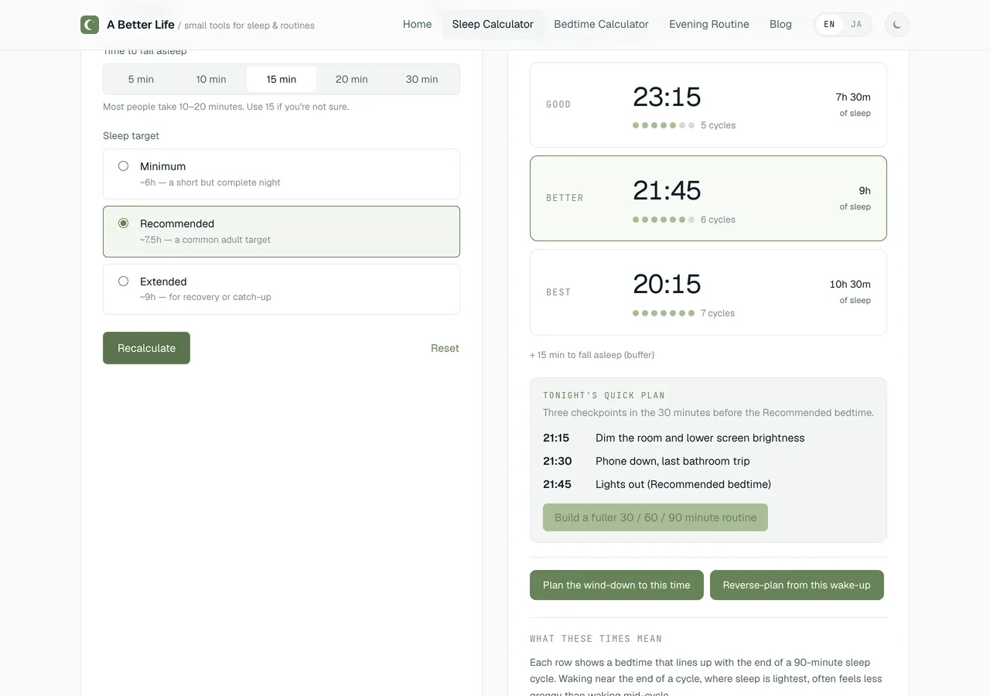The image size is (990, 696).
Task: Click the 6 cycles dot indicator
Action: tap(664, 220)
